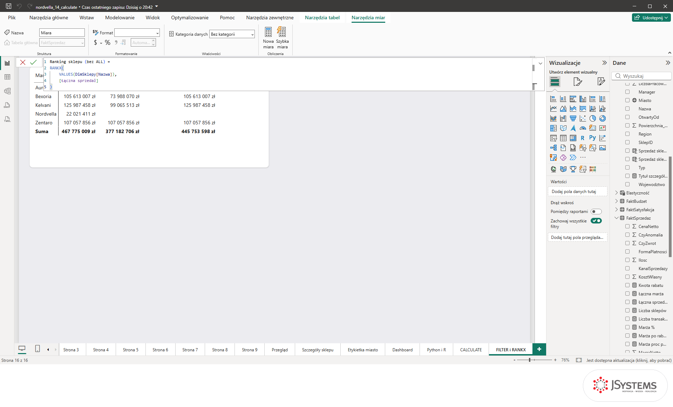This screenshot has height=407, width=673.
Task: Select the R script visual icon
Action: click(583, 138)
